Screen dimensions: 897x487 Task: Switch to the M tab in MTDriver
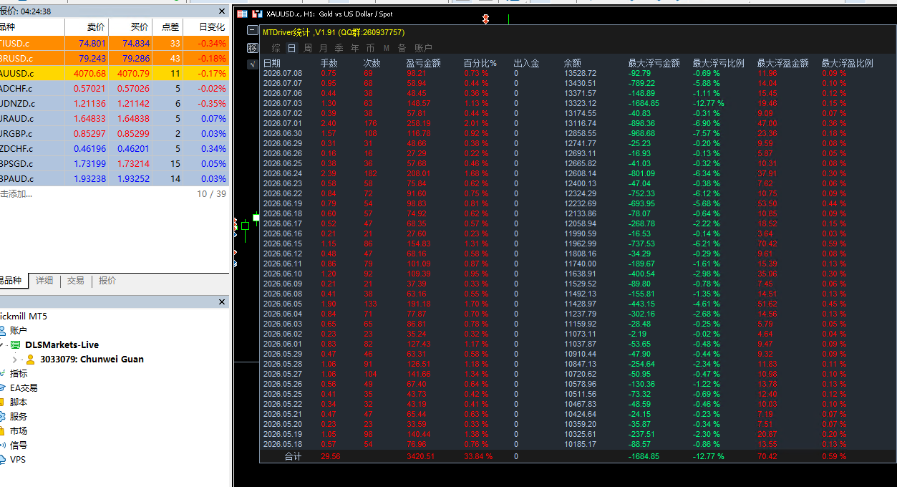coord(387,48)
